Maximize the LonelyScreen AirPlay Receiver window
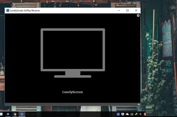 point(127,11)
